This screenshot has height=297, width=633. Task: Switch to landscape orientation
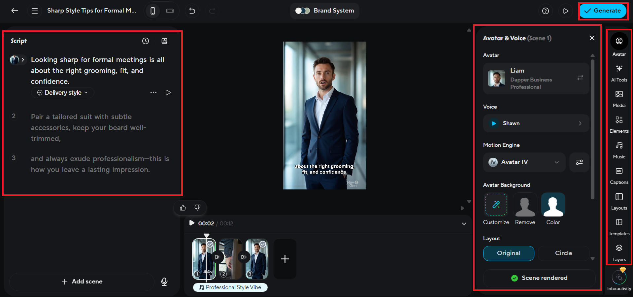tap(170, 11)
